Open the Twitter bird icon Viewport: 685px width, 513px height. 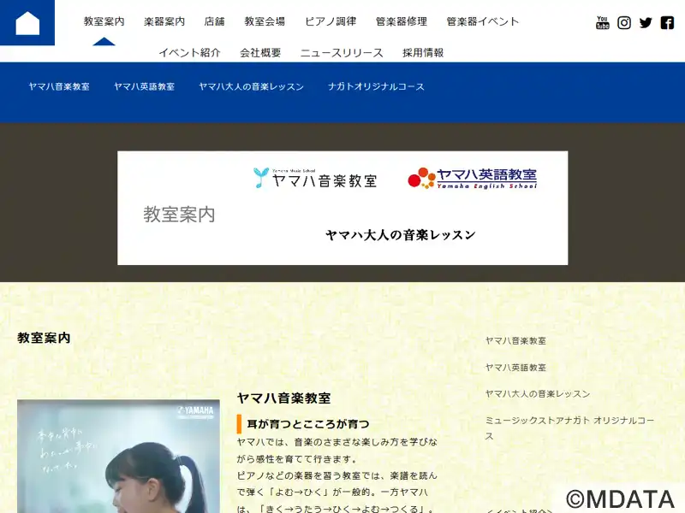(x=646, y=23)
